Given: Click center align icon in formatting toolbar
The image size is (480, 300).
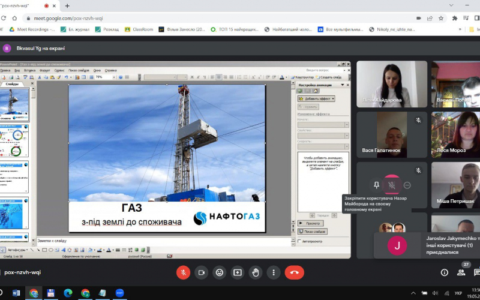Looking at the screenshot, I should [x=218, y=77].
